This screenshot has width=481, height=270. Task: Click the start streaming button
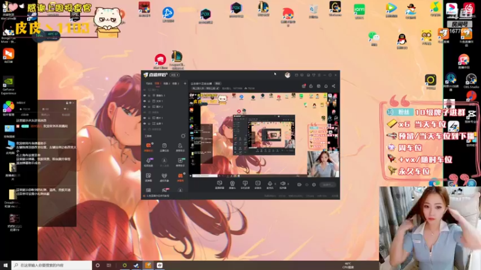[327, 185]
